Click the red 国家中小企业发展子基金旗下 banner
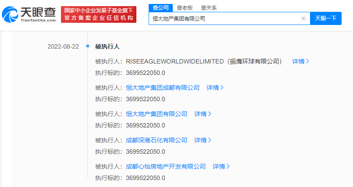The width and height of the screenshot is (353, 187). click(x=99, y=14)
